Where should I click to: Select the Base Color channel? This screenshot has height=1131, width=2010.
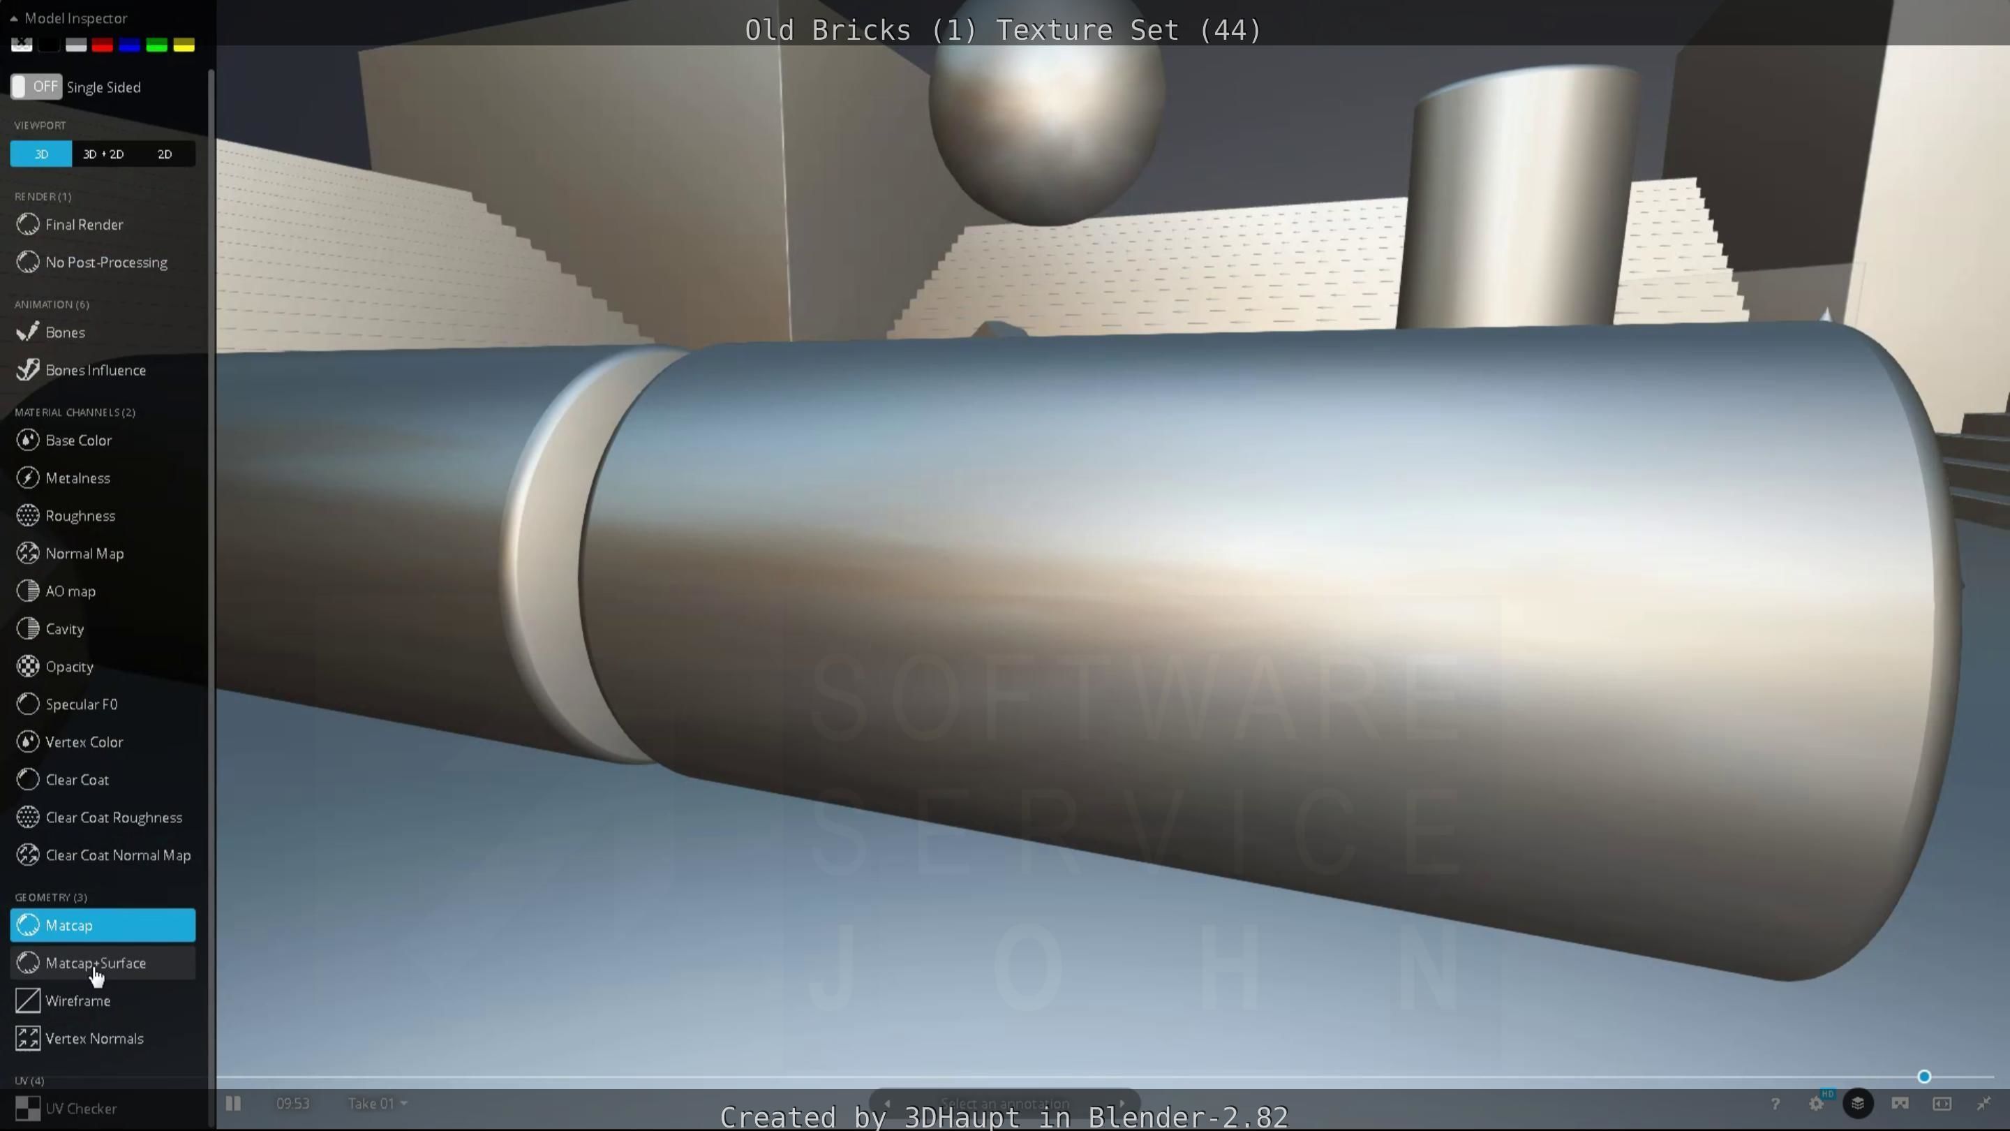78,441
